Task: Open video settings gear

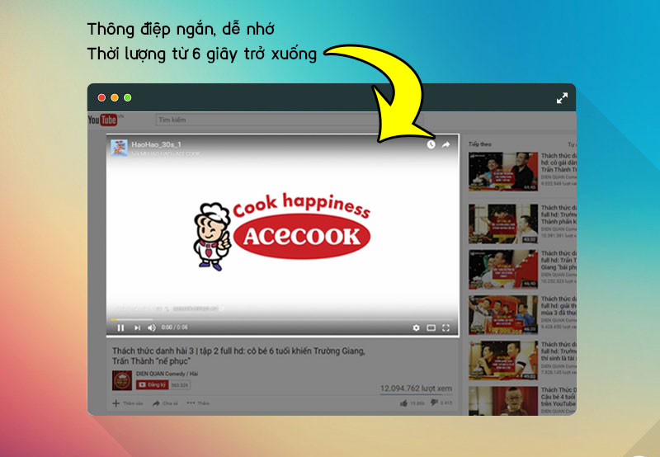Action: [x=417, y=327]
